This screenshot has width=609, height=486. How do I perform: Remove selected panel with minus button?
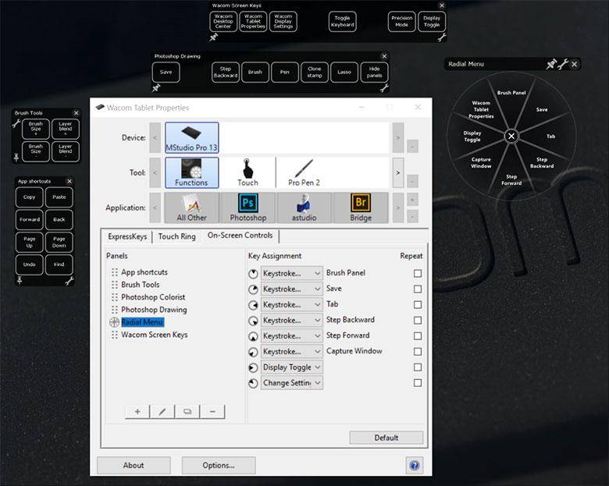212,412
